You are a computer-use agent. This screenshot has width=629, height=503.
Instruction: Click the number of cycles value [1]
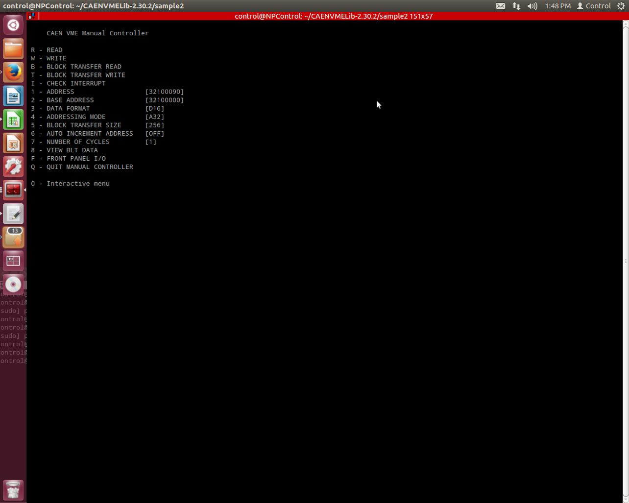click(151, 142)
